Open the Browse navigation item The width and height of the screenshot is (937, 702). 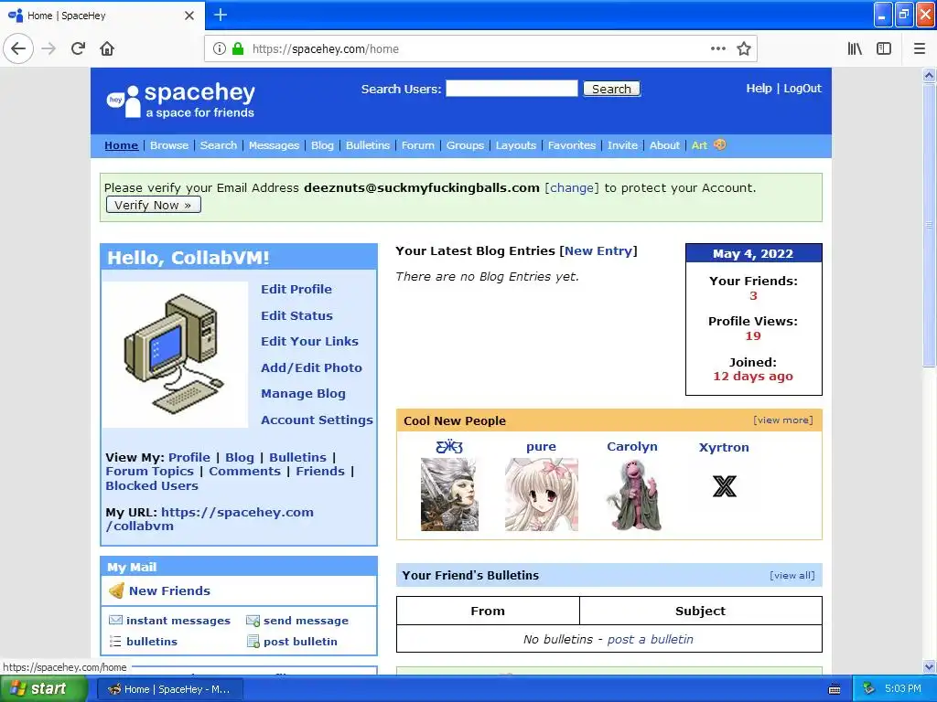coord(169,145)
